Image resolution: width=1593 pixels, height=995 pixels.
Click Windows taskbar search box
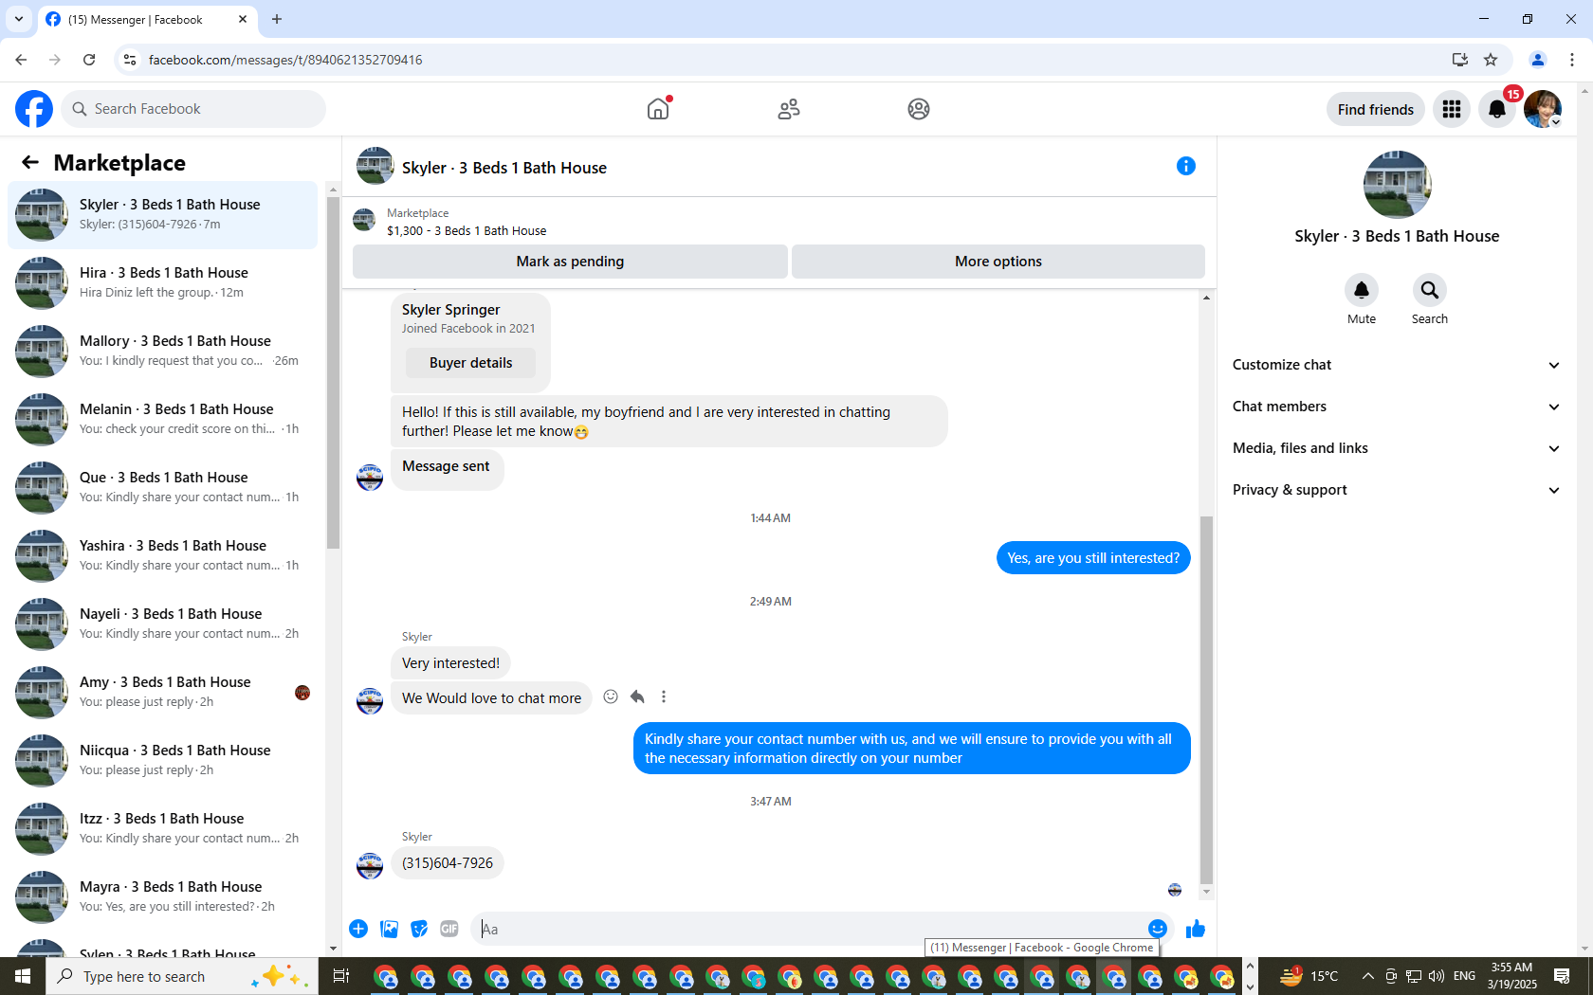click(182, 976)
